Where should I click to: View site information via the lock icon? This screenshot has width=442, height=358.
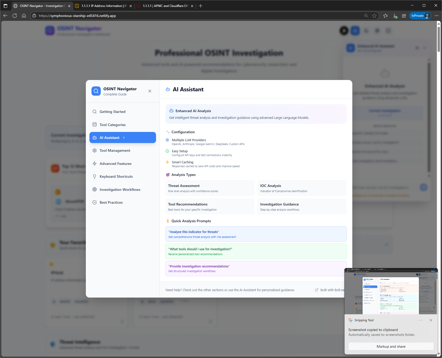point(34,16)
